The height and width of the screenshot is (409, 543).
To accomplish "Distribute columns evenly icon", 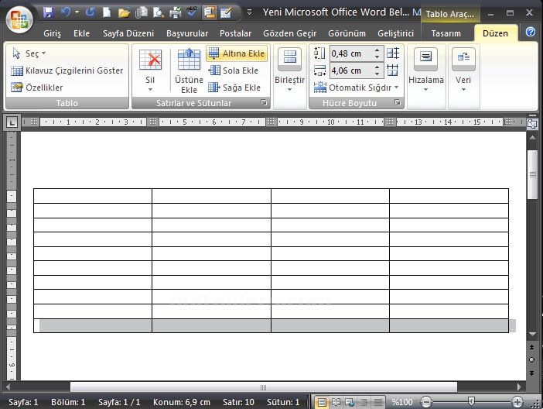I will pos(393,70).
